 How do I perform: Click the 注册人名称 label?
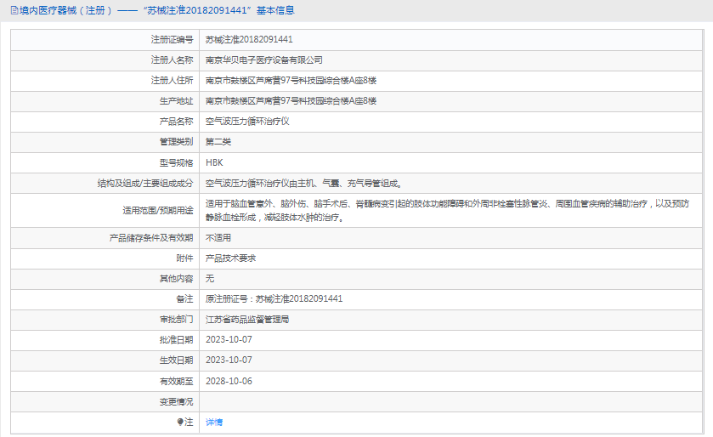click(x=172, y=60)
